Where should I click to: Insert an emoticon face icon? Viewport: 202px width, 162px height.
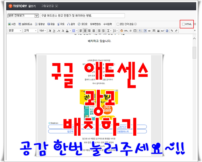pos(121,31)
